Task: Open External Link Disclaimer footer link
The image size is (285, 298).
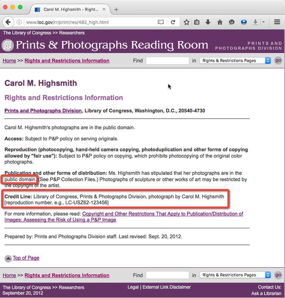Action: [166, 287]
